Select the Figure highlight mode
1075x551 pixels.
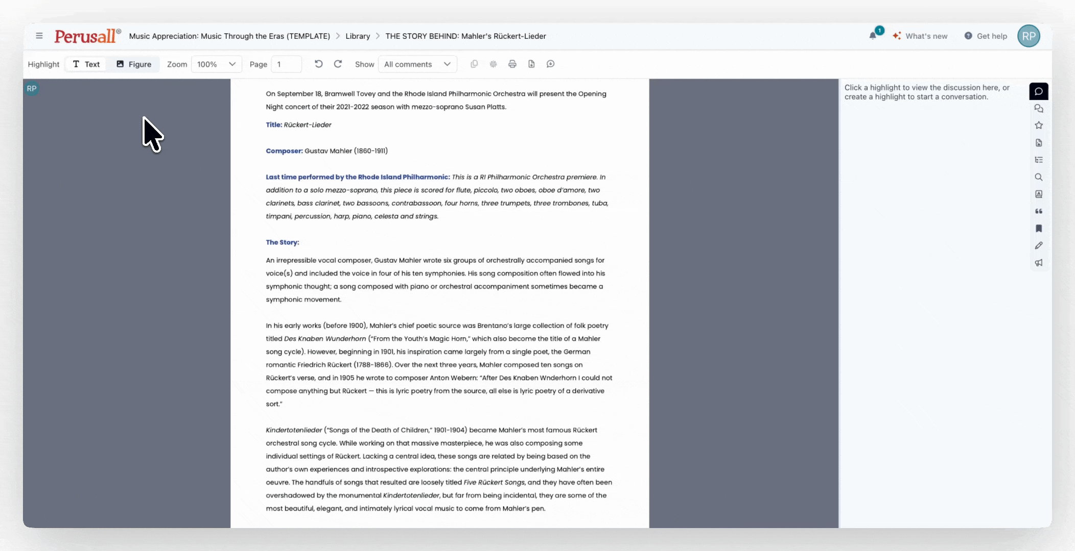134,64
